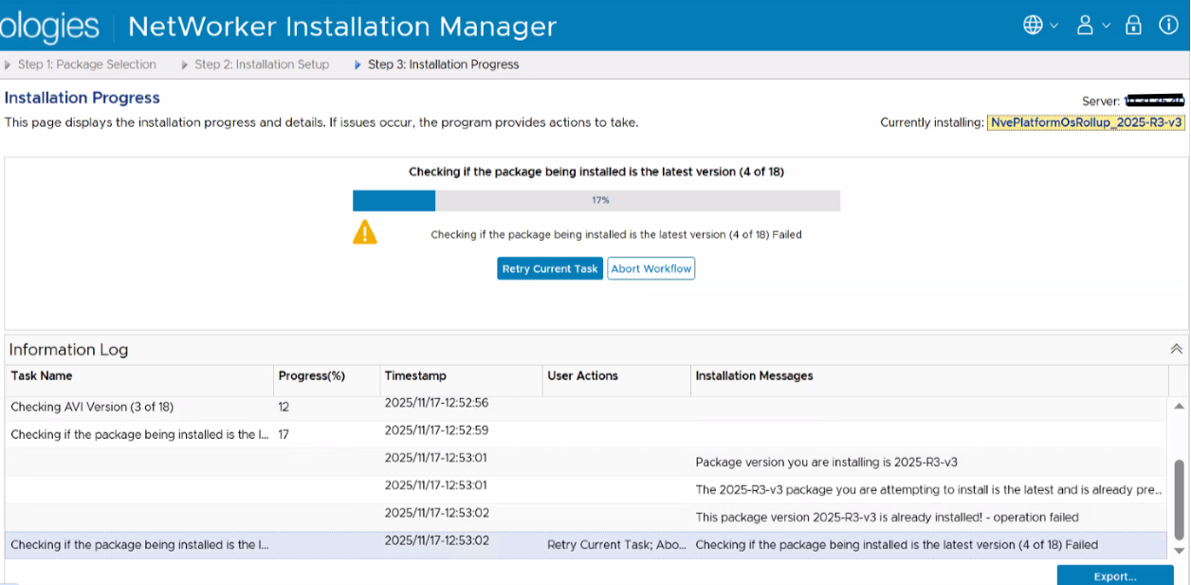Select the Checking AVI Version log row
Viewport: 1191px width, 585px height.
click(92, 407)
